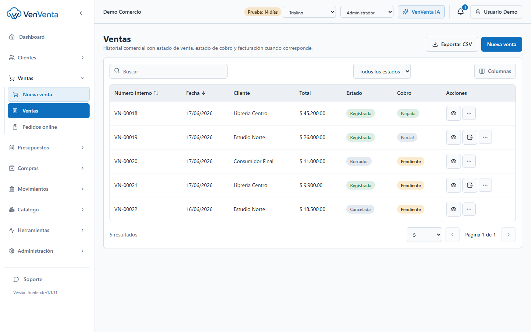View sale VN-00019 with eye icon
Image resolution: width=531 pixels, height=332 pixels.
(454, 137)
